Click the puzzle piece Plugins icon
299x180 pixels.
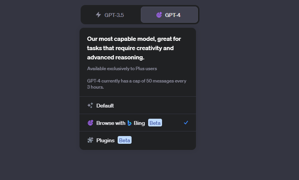(x=90, y=140)
